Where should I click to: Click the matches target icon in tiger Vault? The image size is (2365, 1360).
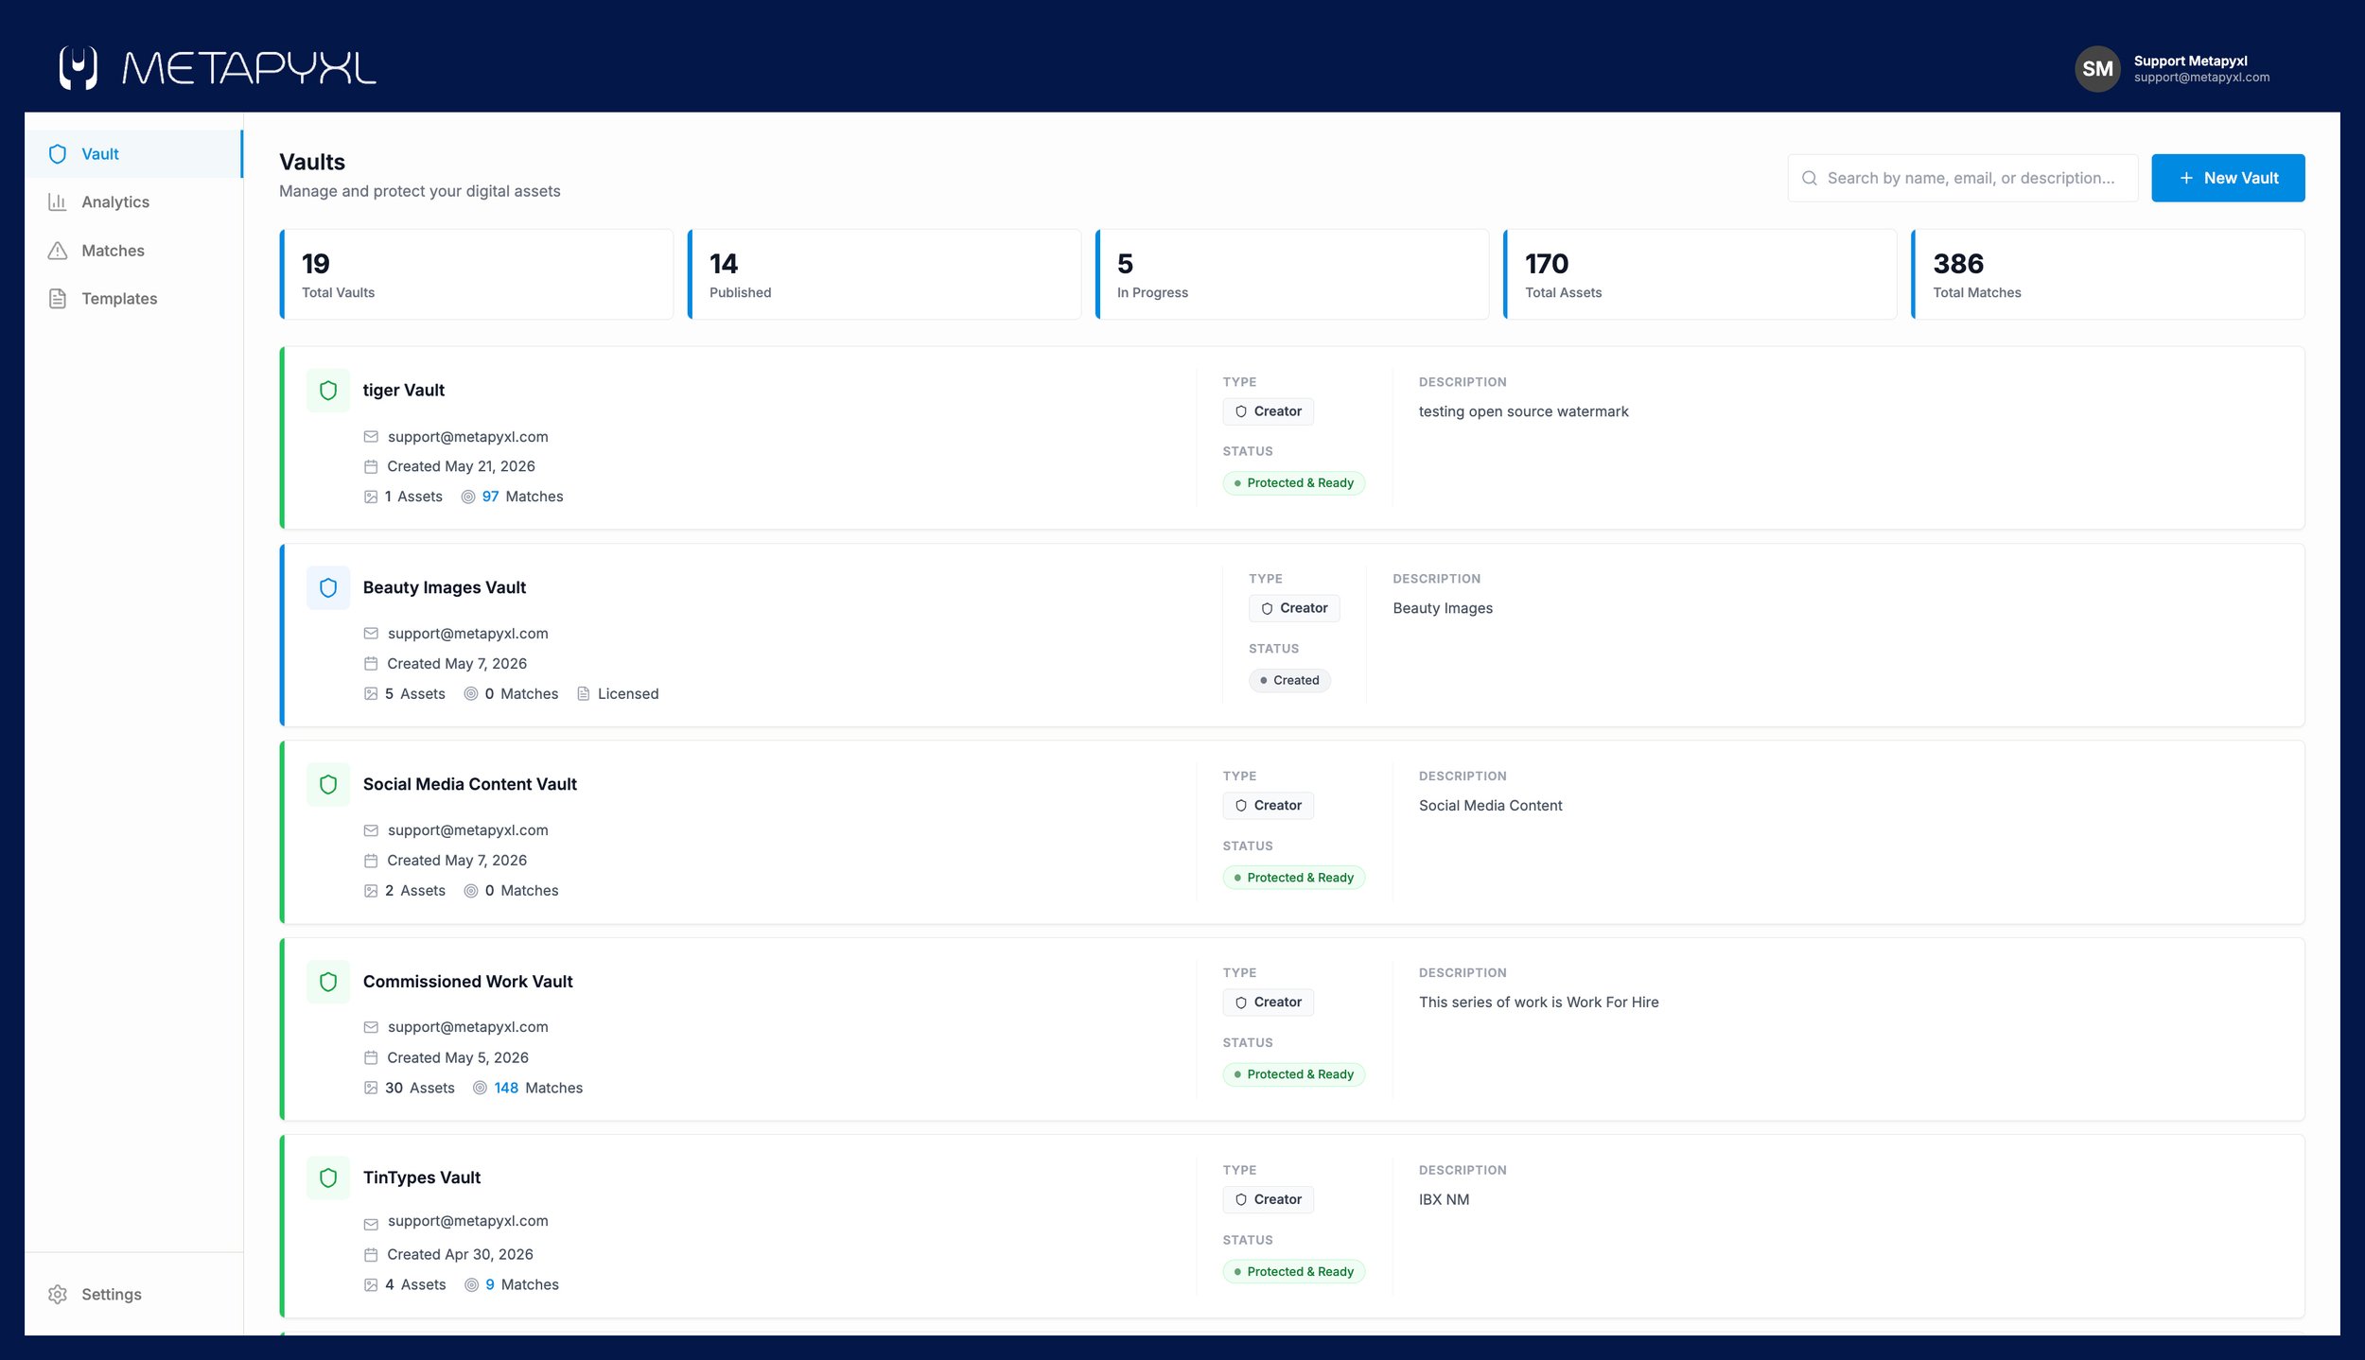coord(468,497)
